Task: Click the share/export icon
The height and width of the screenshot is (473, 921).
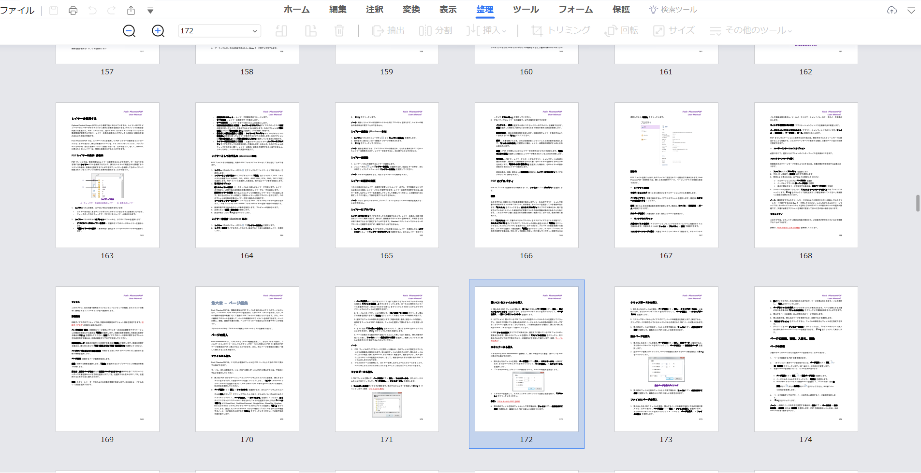Action: [x=131, y=10]
